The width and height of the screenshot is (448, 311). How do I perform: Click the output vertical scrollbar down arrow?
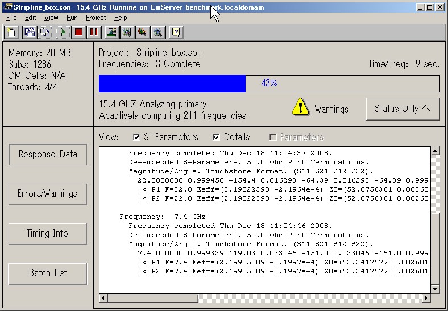pos(435,289)
